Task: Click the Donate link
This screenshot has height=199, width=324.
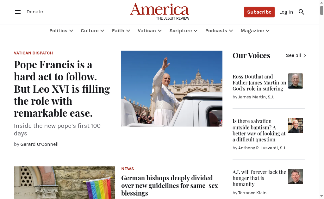Action: [35, 12]
